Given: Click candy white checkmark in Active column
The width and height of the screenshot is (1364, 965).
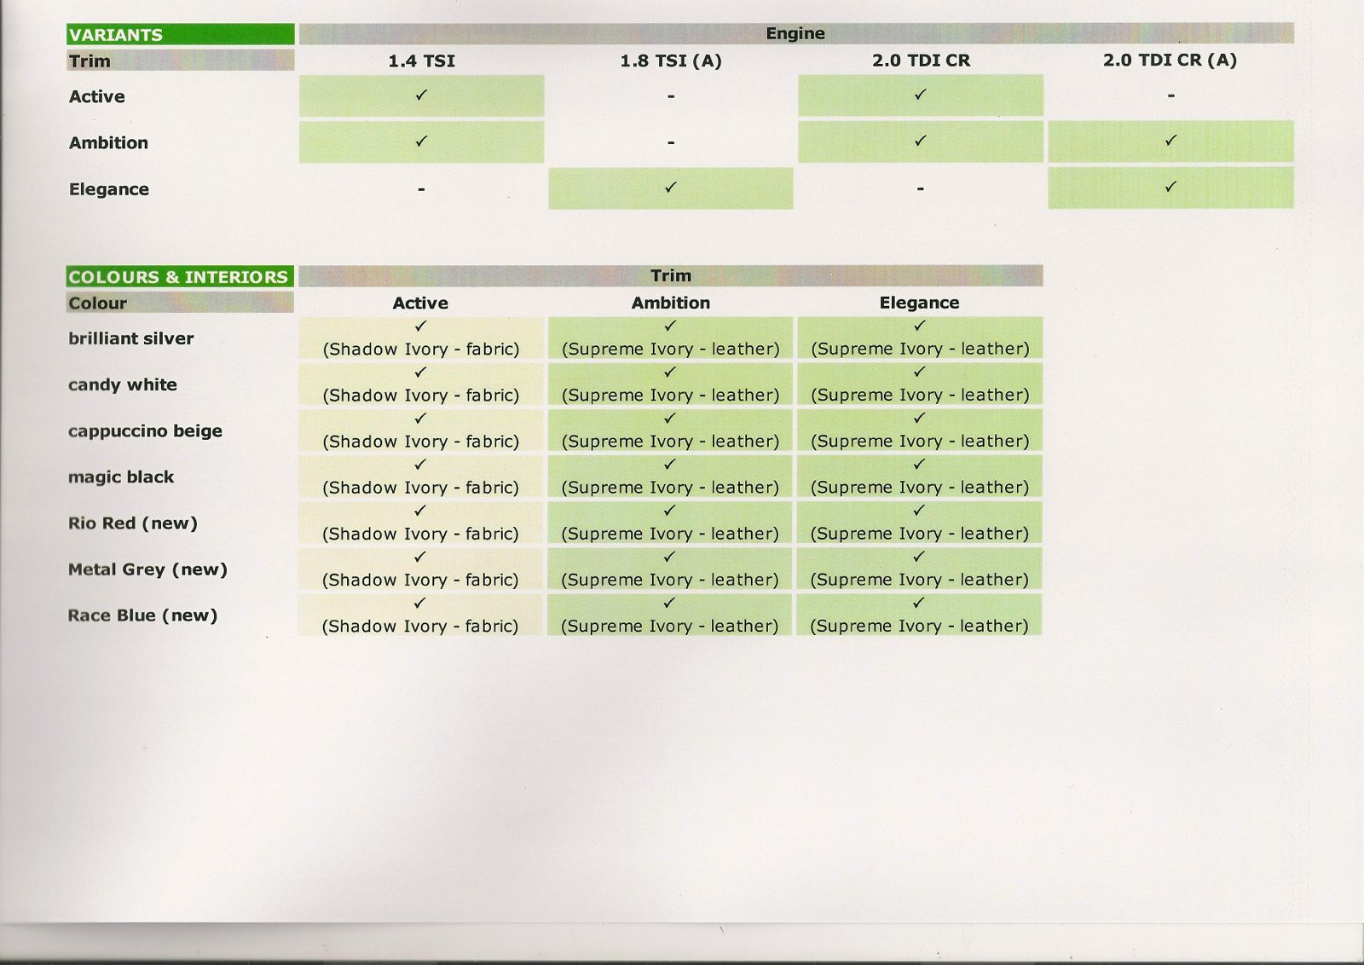Looking at the screenshot, I should (x=420, y=373).
